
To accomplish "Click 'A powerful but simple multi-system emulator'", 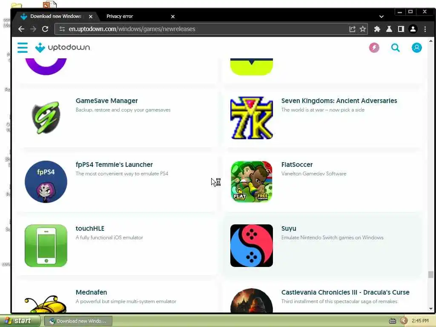I will (126, 301).
